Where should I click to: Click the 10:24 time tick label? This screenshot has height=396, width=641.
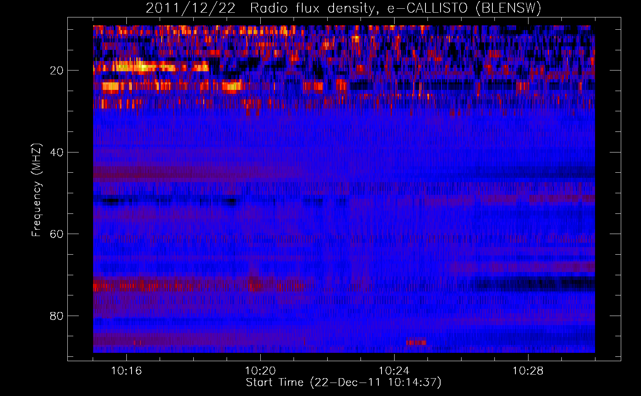tap(394, 371)
